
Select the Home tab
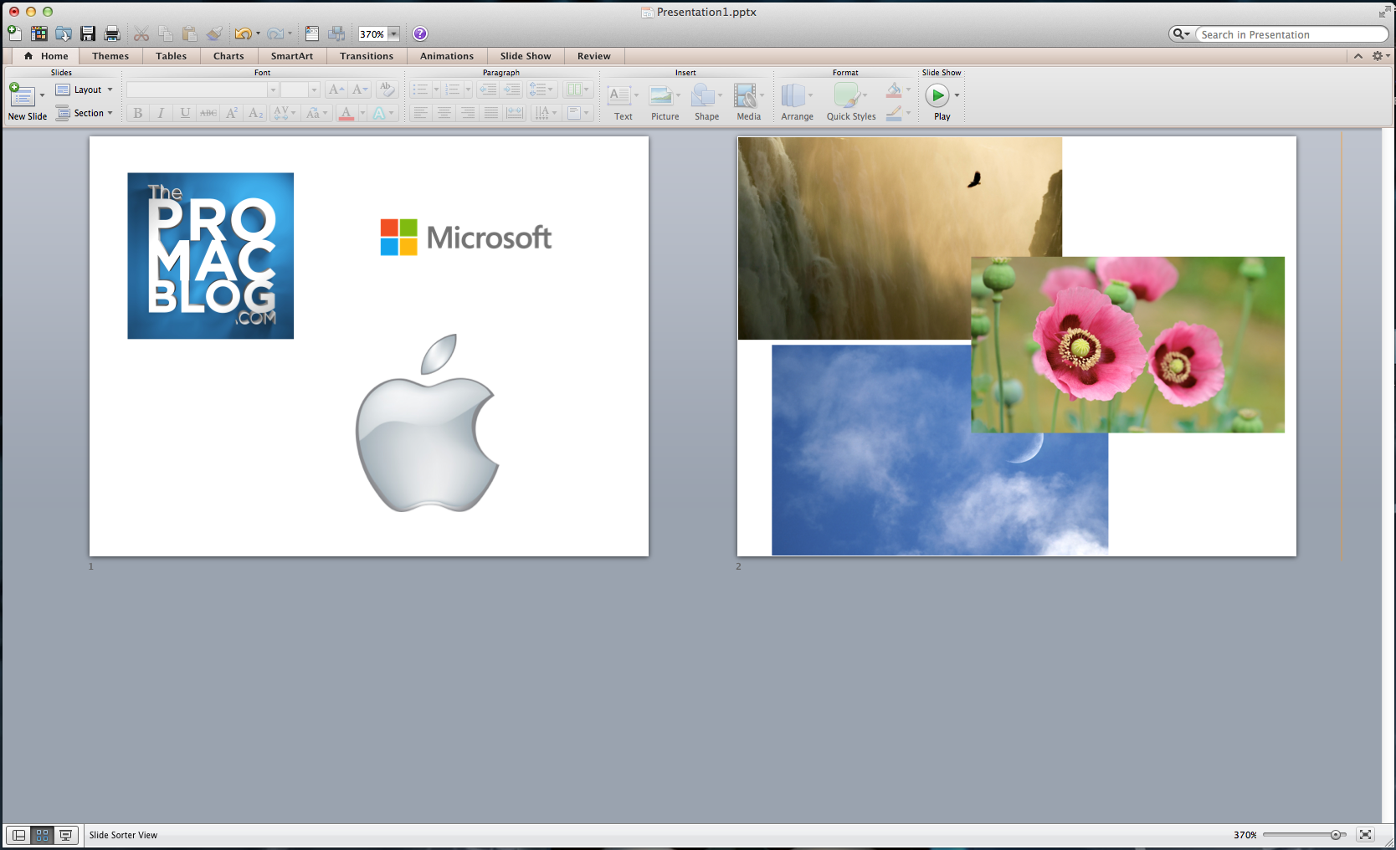(x=46, y=56)
